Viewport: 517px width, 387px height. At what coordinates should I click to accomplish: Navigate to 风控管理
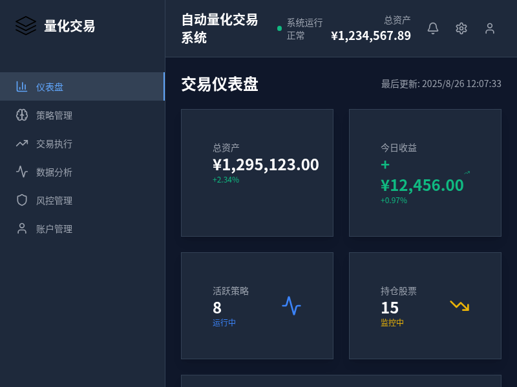click(x=83, y=200)
